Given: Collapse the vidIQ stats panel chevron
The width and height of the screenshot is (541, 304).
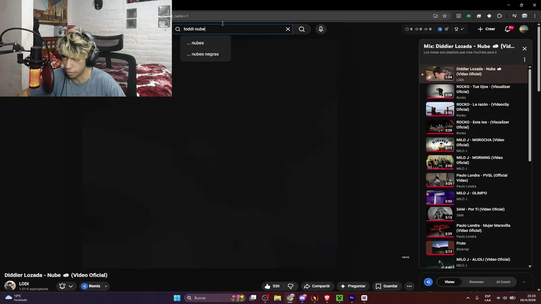Looking at the screenshot, I should click(524, 282).
